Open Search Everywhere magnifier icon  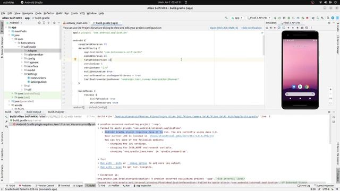[x=328, y=18]
